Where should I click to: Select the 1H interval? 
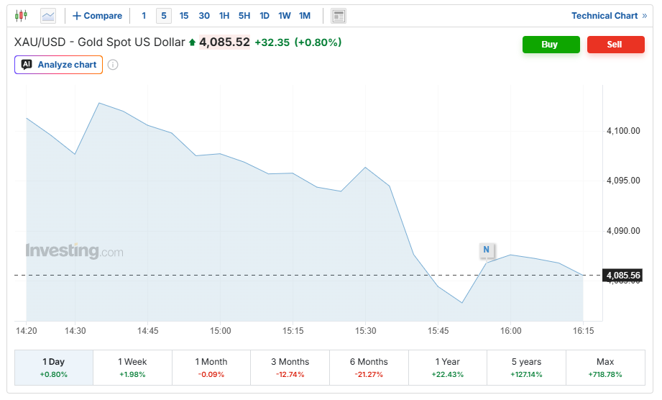pyautogui.click(x=224, y=16)
